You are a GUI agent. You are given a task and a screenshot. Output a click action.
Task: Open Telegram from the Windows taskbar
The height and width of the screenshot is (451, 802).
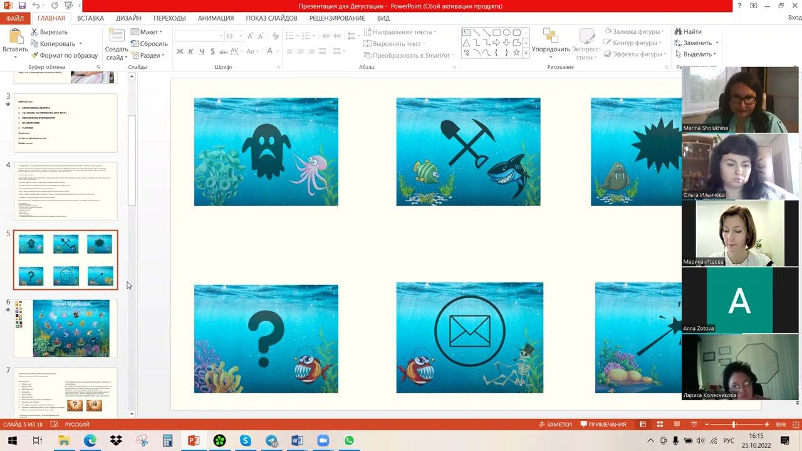coord(271,441)
